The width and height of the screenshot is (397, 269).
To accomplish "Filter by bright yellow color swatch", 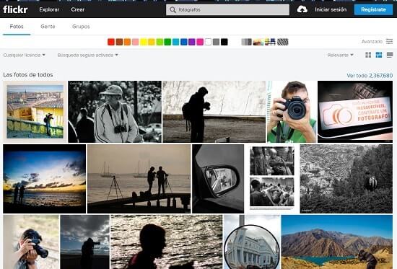I will 144,42.
